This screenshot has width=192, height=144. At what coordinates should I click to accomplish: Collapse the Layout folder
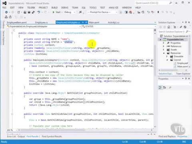pyautogui.click(x=167, y=60)
